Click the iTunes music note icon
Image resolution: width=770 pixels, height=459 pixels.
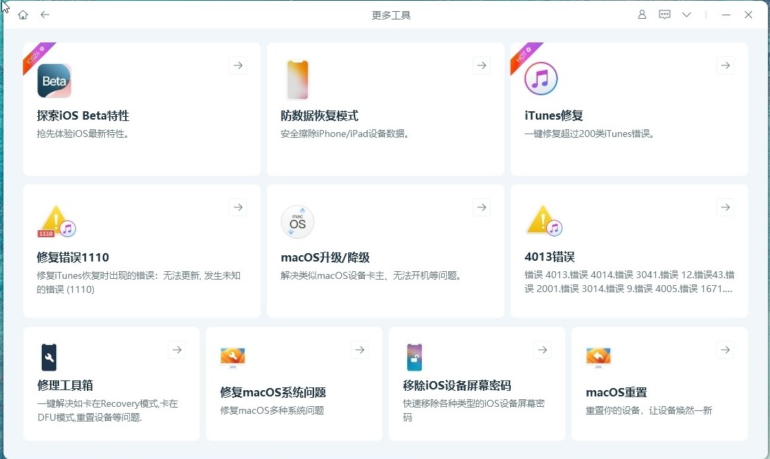[541, 79]
